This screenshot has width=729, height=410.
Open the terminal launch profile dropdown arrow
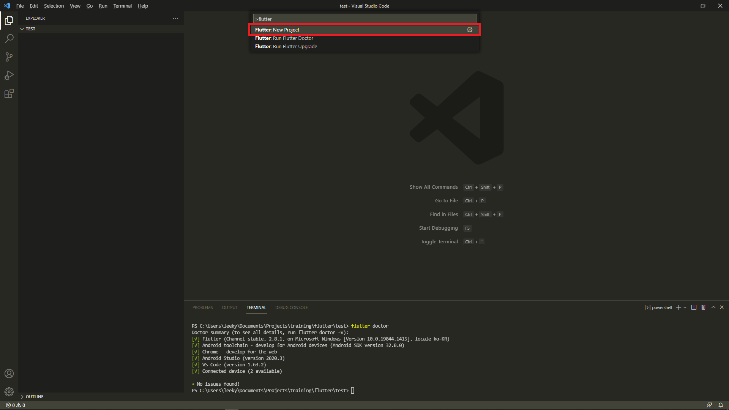click(x=685, y=307)
